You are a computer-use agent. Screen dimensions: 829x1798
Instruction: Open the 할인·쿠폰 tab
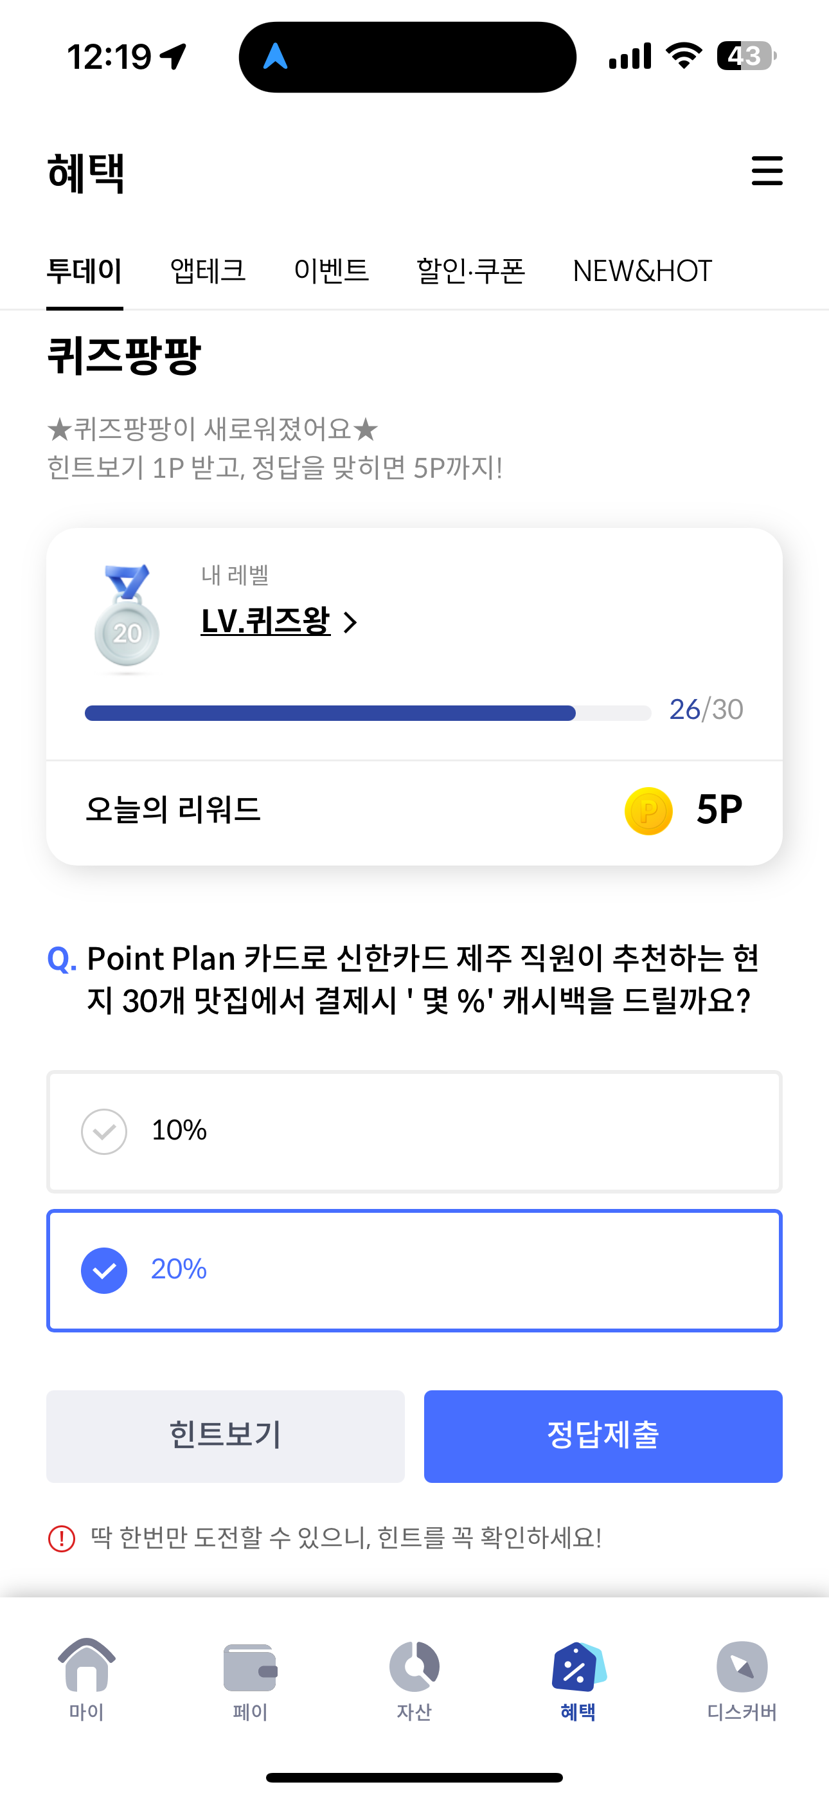[x=471, y=271]
